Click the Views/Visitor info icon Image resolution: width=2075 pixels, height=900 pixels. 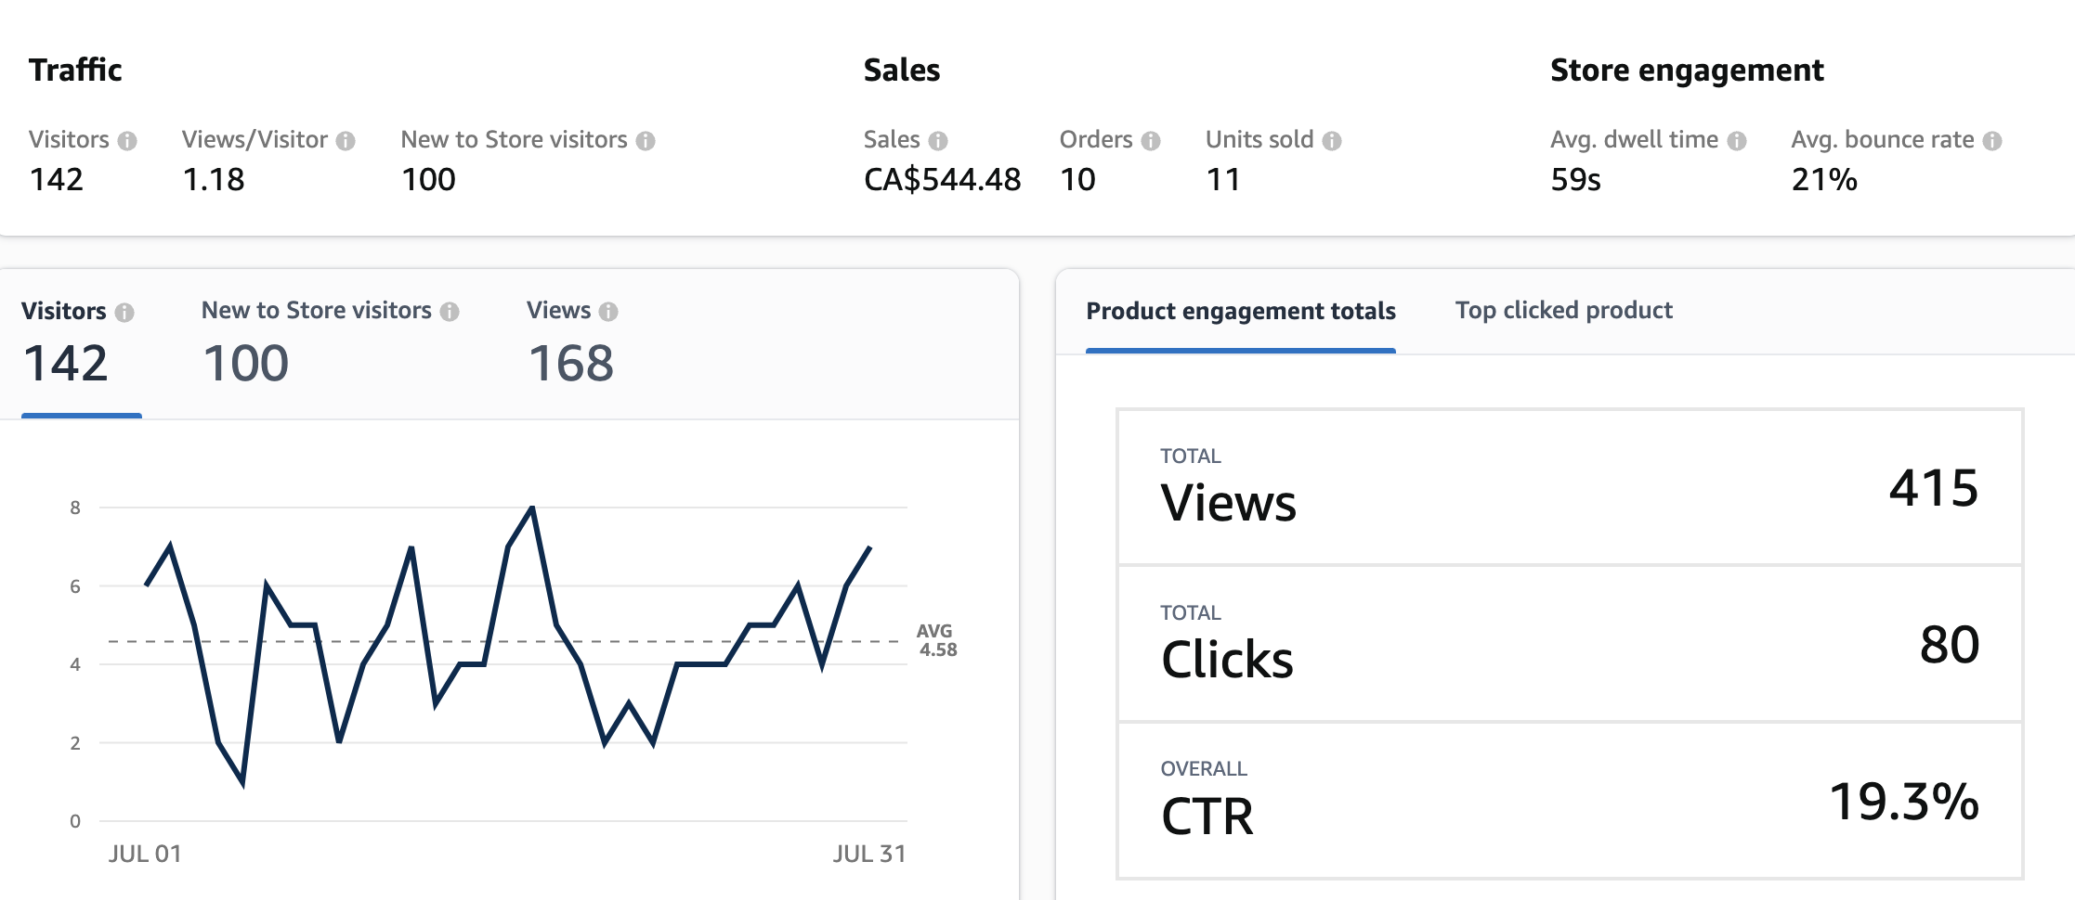tap(346, 140)
